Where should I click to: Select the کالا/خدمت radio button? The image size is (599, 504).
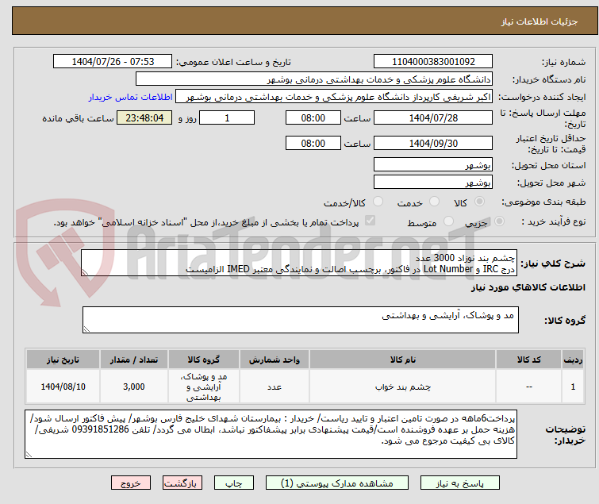pyautogui.click(x=378, y=202)
